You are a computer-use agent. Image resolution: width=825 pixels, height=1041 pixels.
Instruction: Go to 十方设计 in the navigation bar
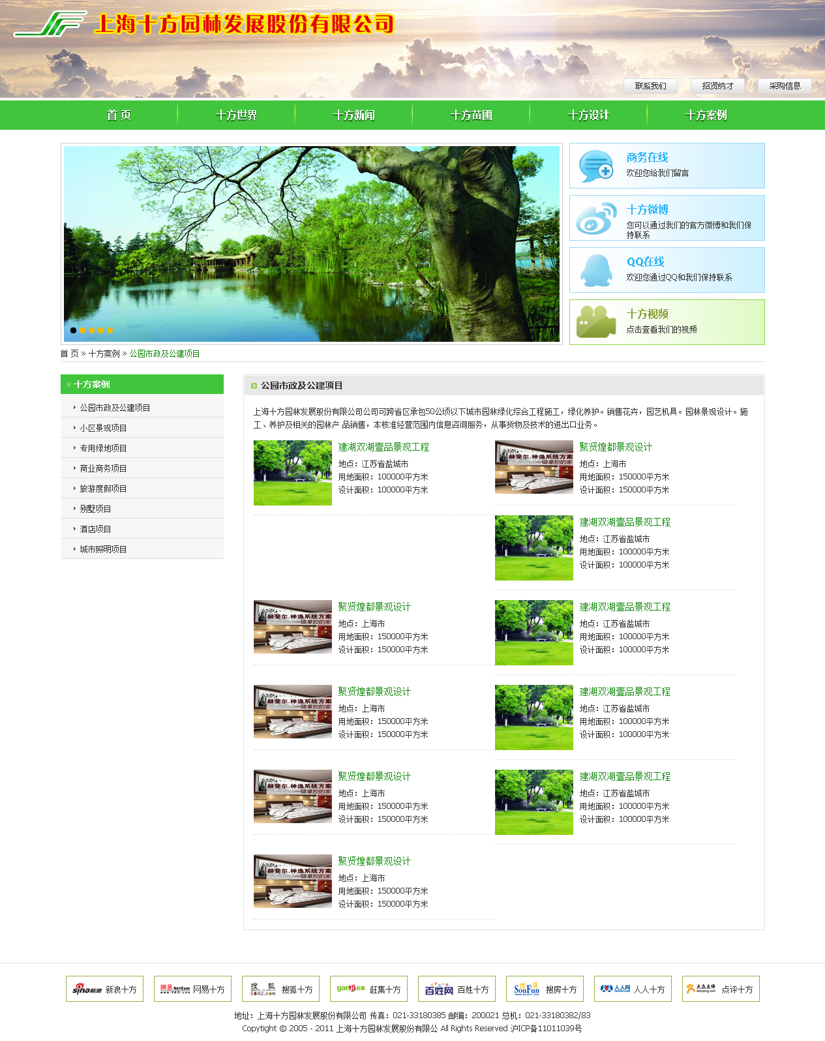(x=588, y=115)
